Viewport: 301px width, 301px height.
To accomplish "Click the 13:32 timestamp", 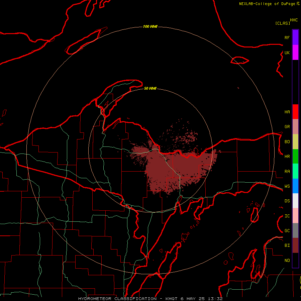I will click(x=215, y=299).
